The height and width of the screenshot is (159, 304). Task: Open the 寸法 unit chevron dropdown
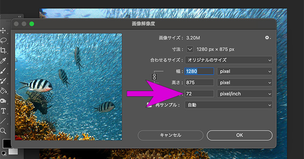190,49
